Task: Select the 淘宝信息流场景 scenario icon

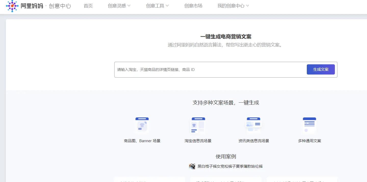Action: click(x=198, y=125)
